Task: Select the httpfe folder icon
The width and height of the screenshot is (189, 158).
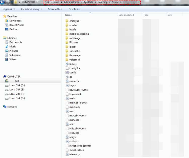Action: pos(67,29)
